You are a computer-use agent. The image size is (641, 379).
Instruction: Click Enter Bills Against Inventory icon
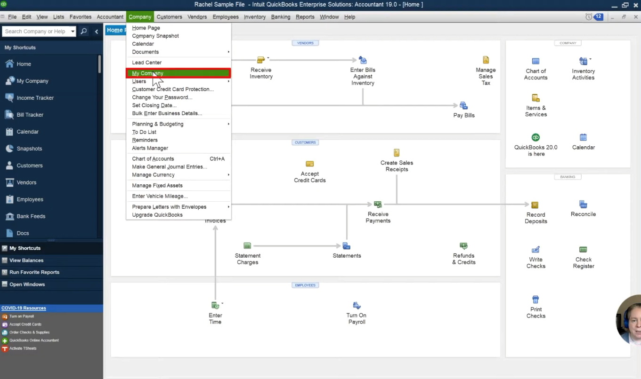tap(363, 60)
